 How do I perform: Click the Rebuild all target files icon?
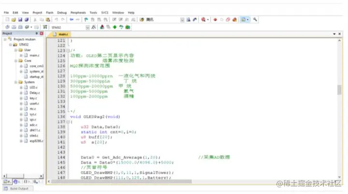[20, 27]
